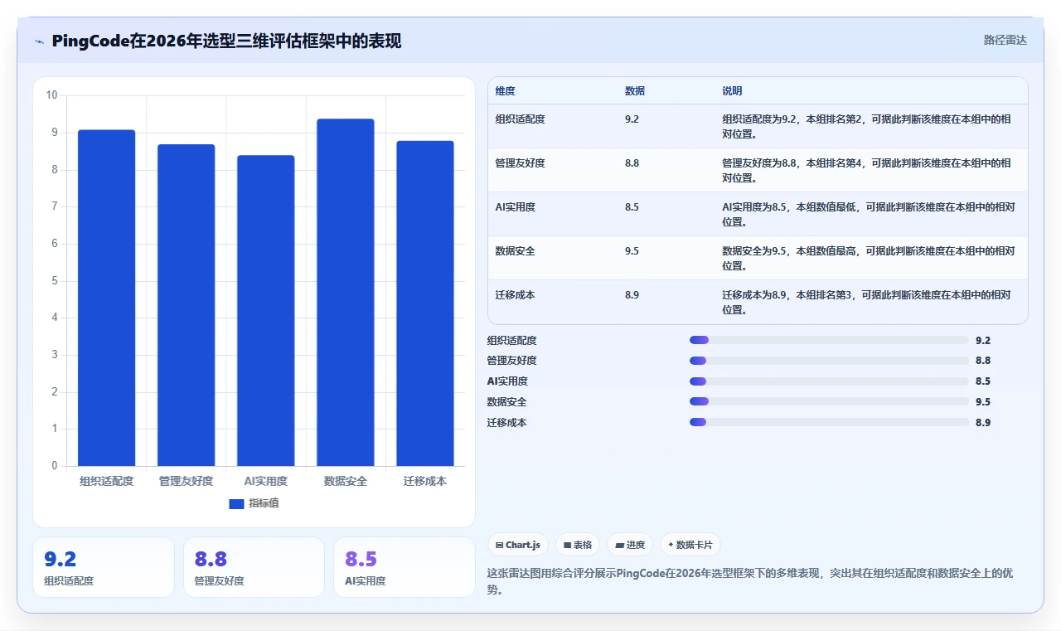Open the 8.5 AI实用度 data card
The width and height of the screenshot is (1061, 631).
pyautogui.click(x=405, y=567)
